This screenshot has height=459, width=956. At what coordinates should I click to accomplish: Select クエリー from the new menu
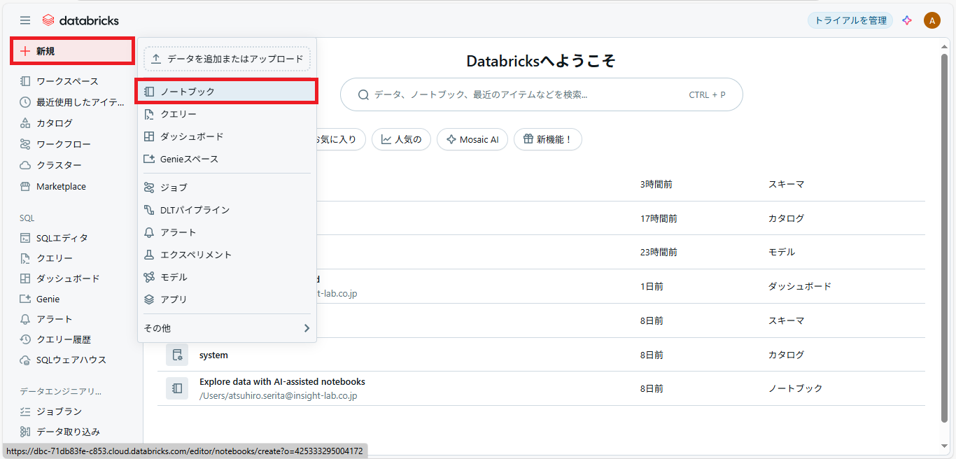tap(227, 114)
